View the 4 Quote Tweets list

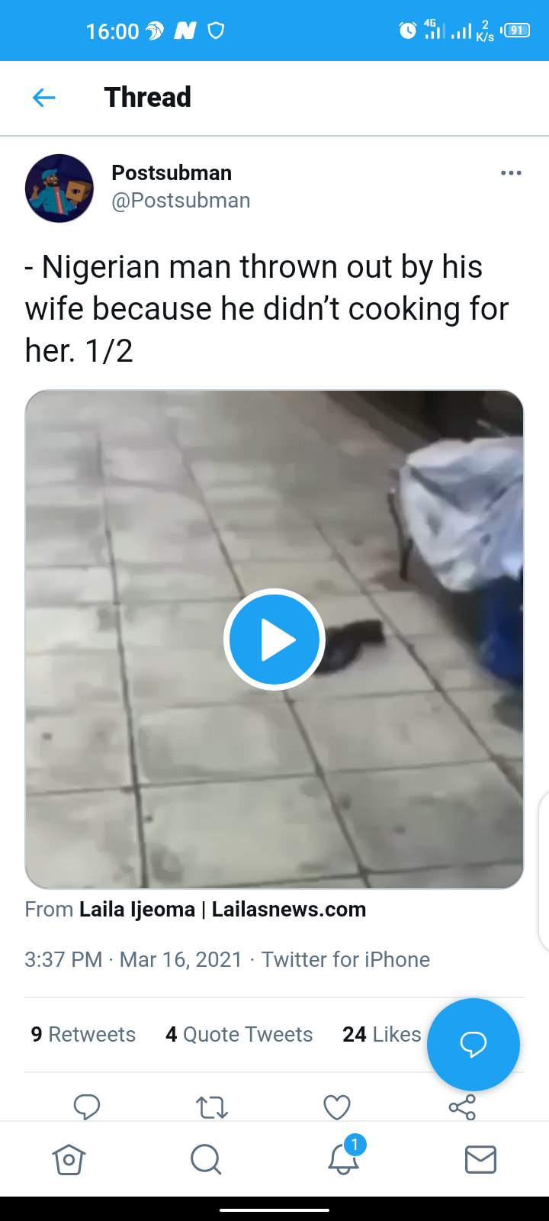(239, 1034)
